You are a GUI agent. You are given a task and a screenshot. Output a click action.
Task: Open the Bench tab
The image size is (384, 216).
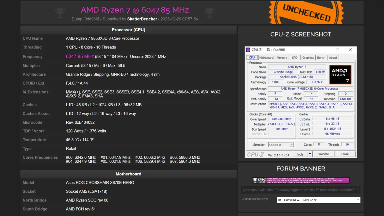pyautogui.click(x=321, y=57)
